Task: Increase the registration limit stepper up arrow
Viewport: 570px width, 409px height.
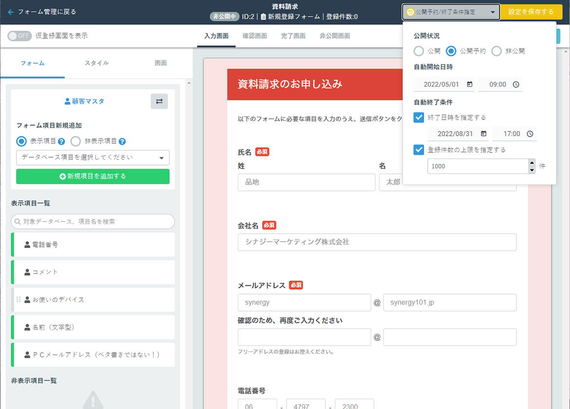Action: pos(532,162)
